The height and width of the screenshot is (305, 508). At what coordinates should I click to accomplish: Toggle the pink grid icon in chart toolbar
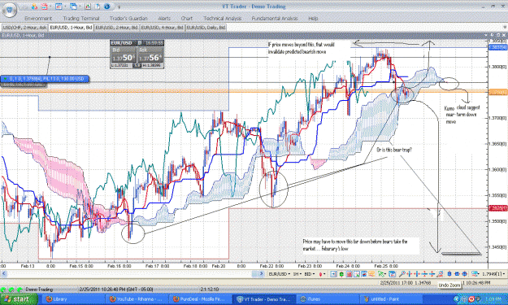(349, 274)
